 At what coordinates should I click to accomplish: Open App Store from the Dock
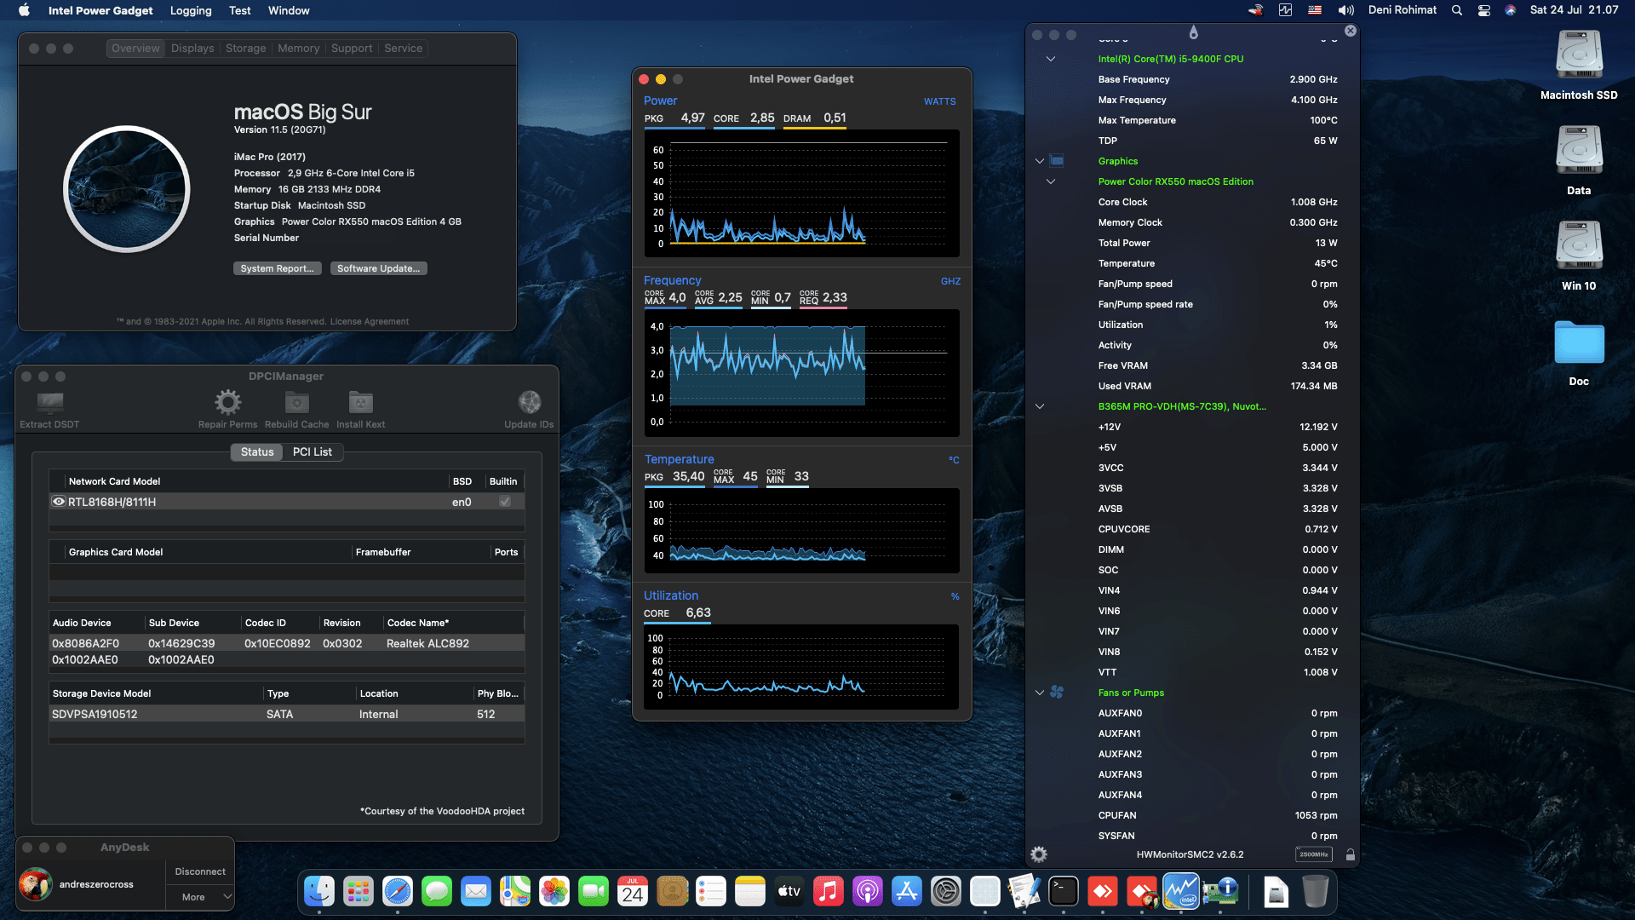point(907,892)
